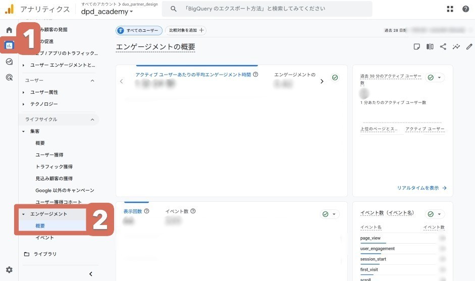Click the Google apps grid icon
The height and width of the screenshot is (281, 475).
tap(450, 9)
